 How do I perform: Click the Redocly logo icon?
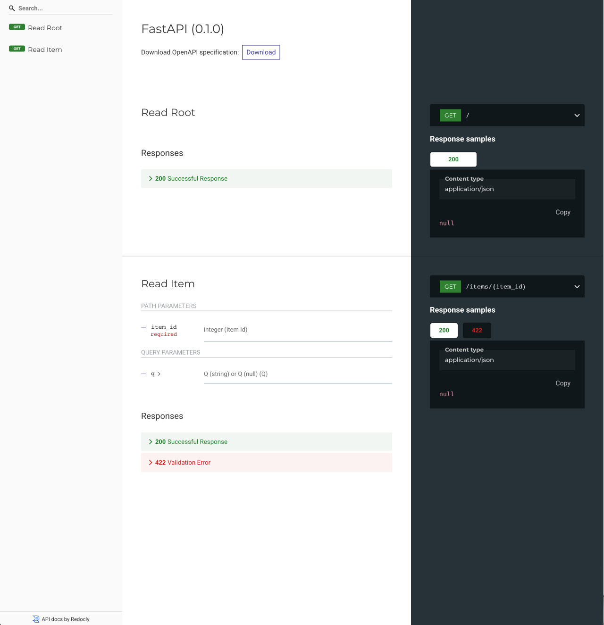(x=36, y=619)
